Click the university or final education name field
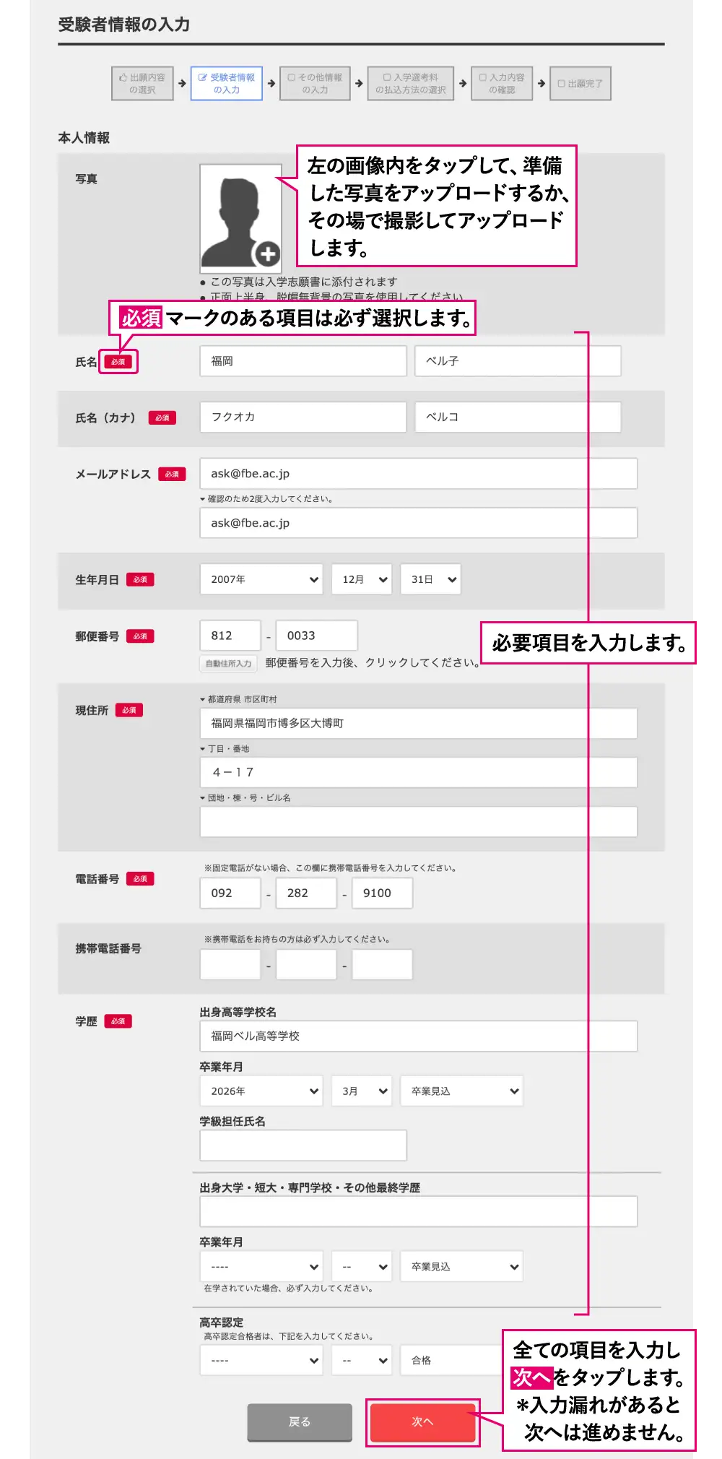 [x=419, y=1211]
